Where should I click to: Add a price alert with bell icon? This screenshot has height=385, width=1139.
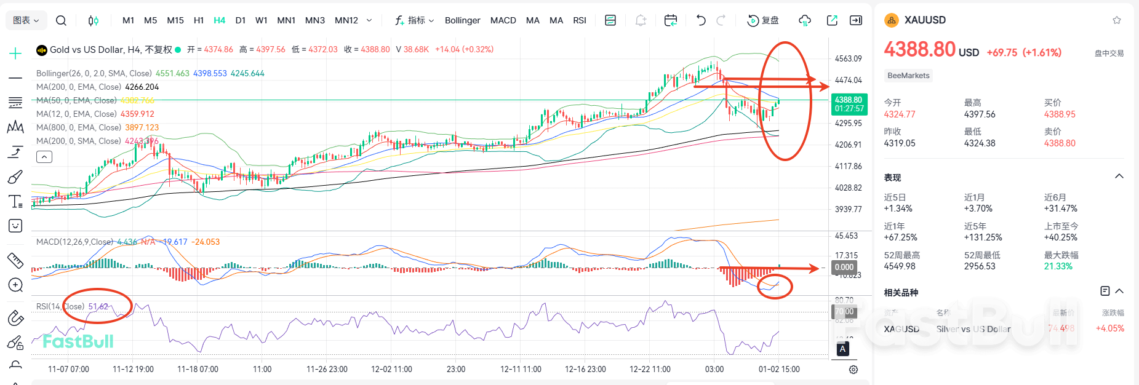click(x=641, y=20)
